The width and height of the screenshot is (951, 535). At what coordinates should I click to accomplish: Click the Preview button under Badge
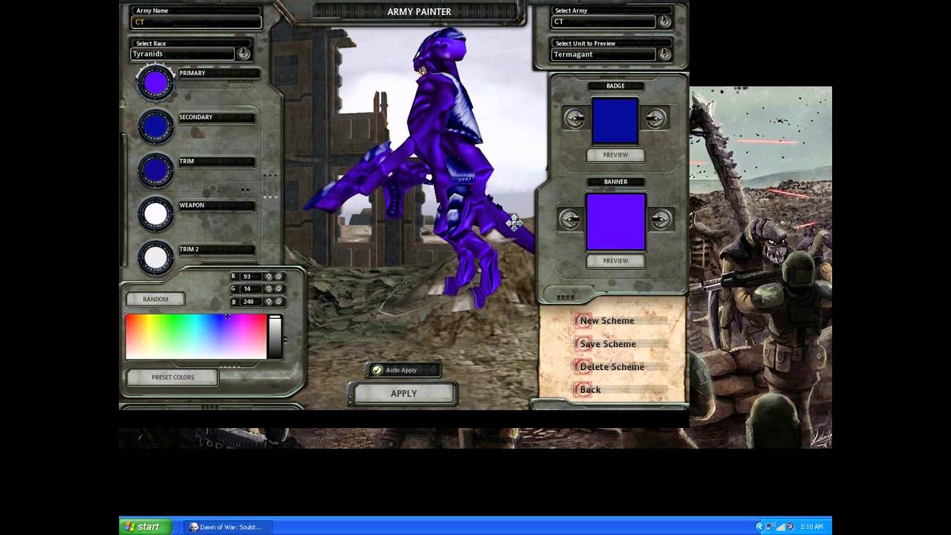(615, 155)
